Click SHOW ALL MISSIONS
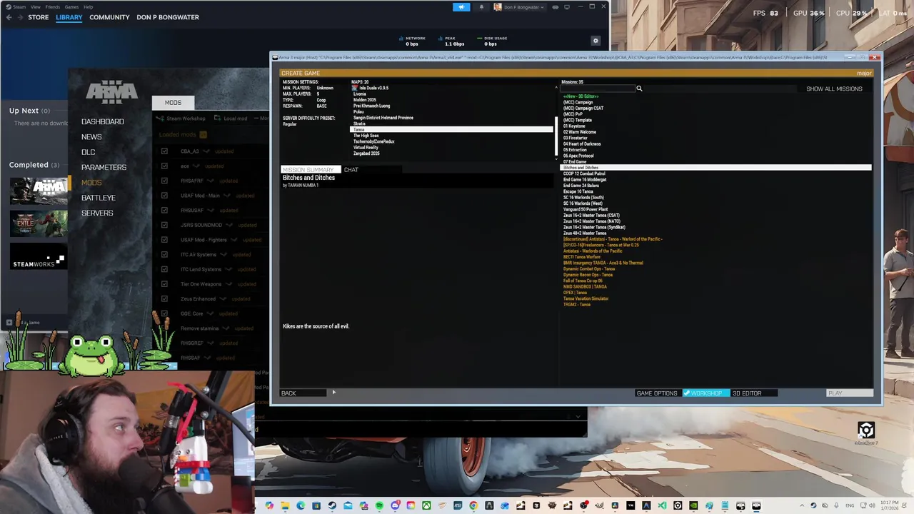 click(834, 89)
